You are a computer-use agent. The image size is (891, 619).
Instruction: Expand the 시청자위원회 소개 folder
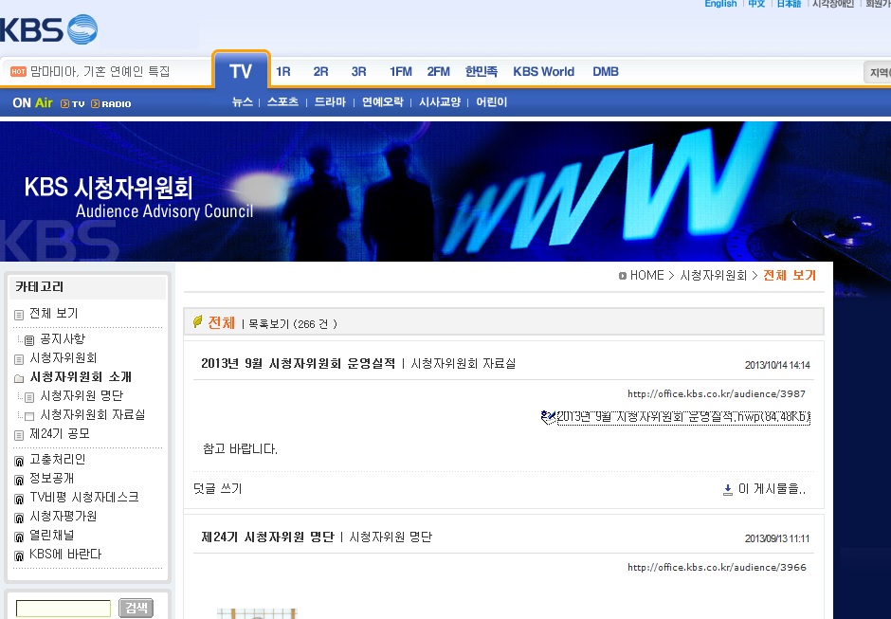(81, 377)
